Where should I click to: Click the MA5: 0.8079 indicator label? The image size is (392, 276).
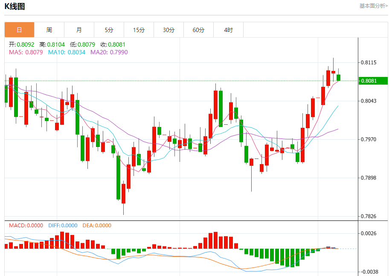tap(26, 52)
